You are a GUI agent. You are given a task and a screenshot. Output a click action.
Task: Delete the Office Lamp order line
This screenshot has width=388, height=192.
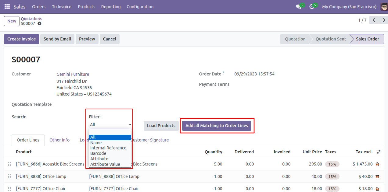click(377, 176)
